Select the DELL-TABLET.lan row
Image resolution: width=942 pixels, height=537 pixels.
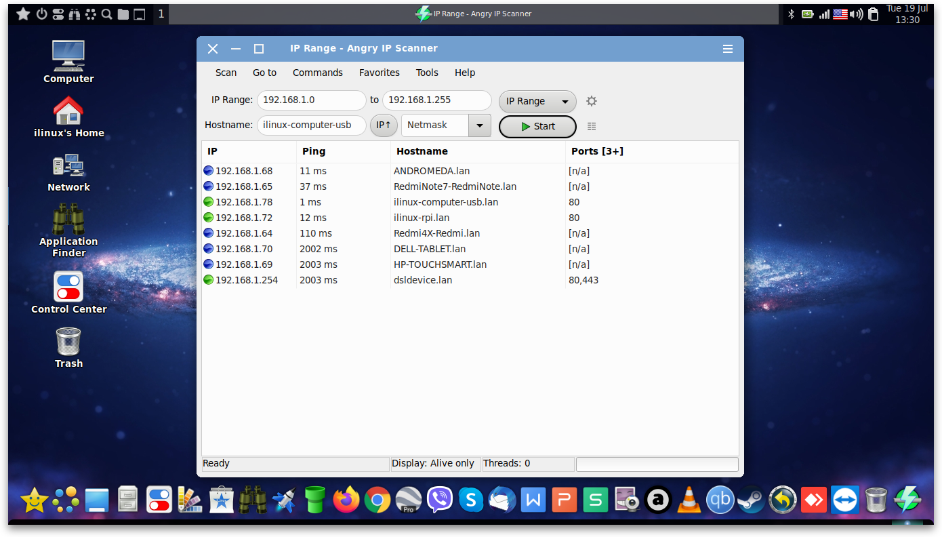(x=470, y=249)
